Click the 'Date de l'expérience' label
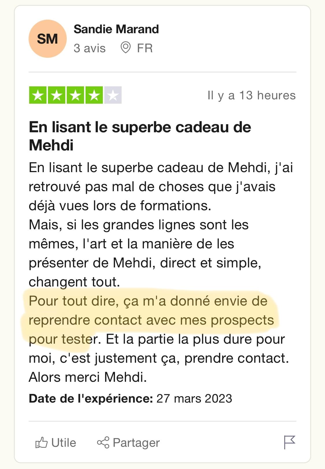The image size is (325, 469). coord(91,399)
